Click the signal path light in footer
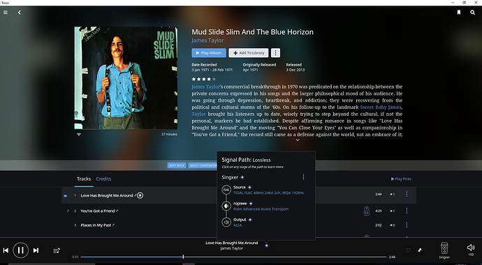482x265 pixels. pyautogui.click(x=267, y=245)
